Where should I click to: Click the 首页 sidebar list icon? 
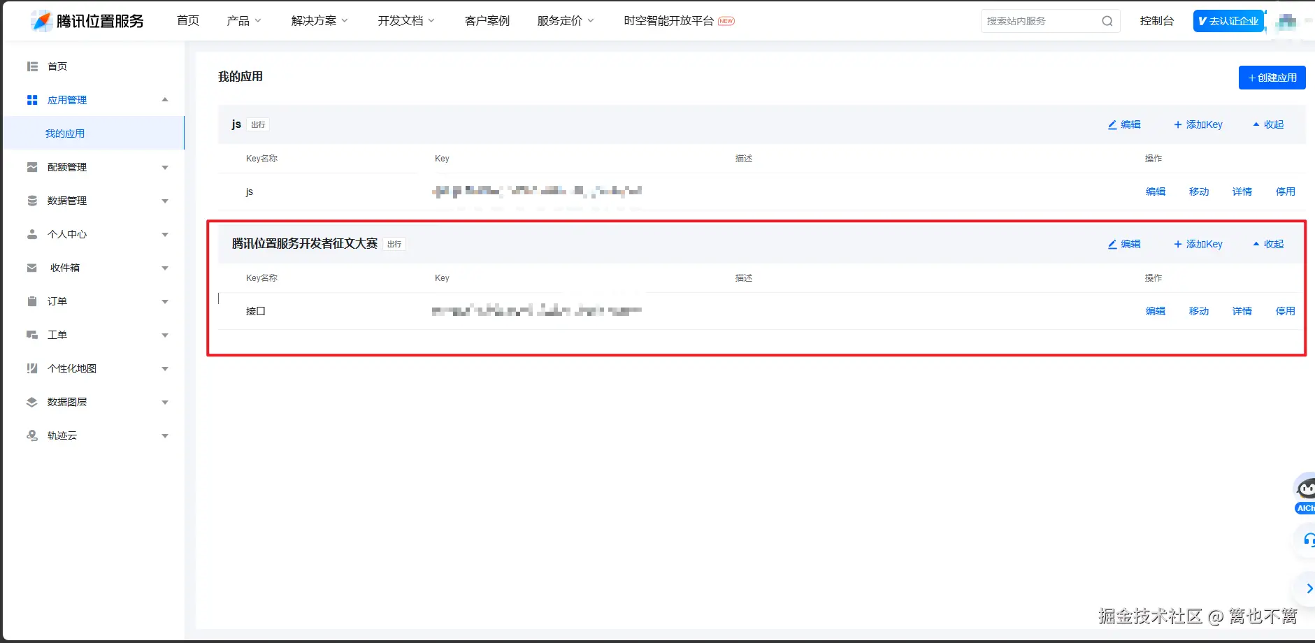(32, 66)
